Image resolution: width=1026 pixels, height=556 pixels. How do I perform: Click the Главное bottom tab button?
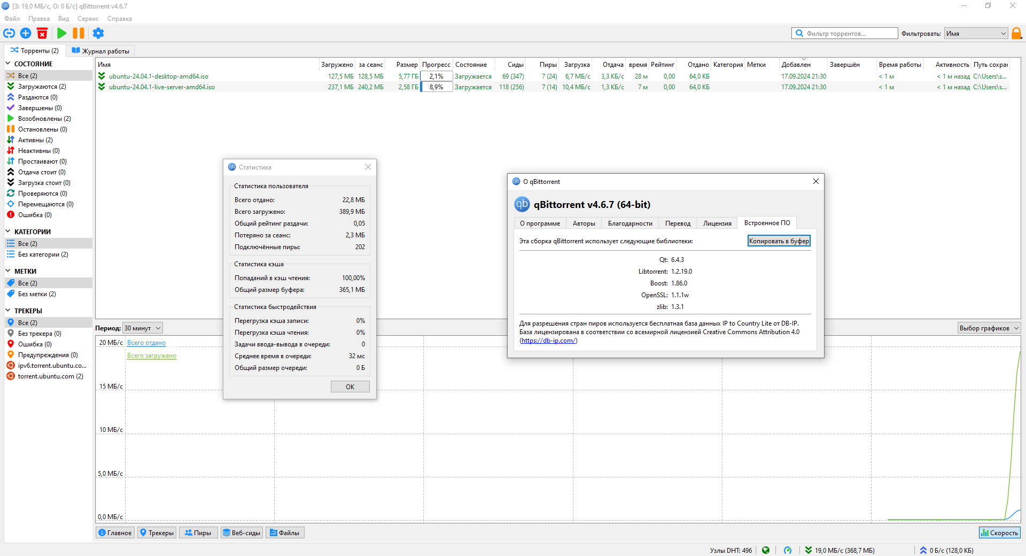click(115, 533)
